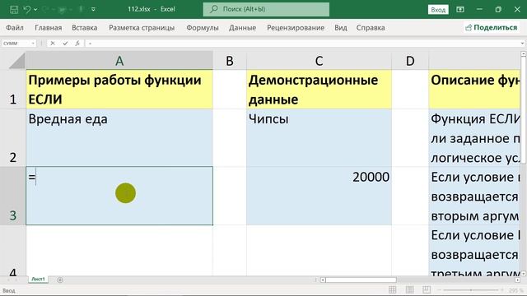The height and width of the screenshot is (296, 527).
Task: Click cell containing Чипсы
Action: point(319,137)
